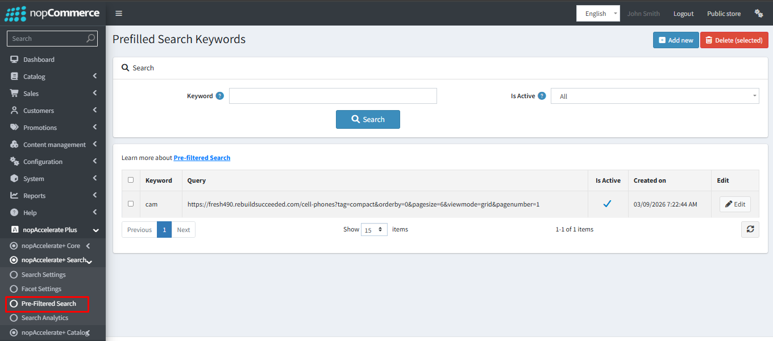
Task: Open the language dropdown showing English
Action: 597,14
